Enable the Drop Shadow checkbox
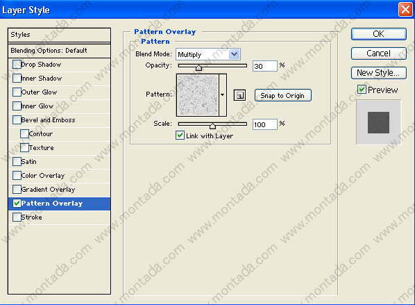The height and width of the screenshot is (305, 415). tap(17, 65)
